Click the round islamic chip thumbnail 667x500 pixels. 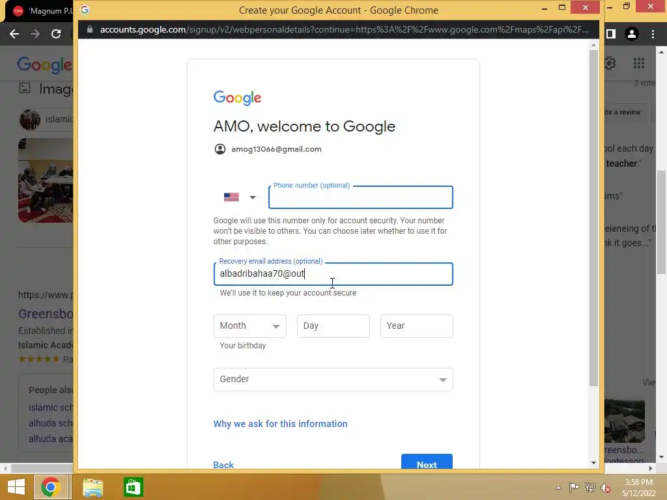(x=30, y=120)
